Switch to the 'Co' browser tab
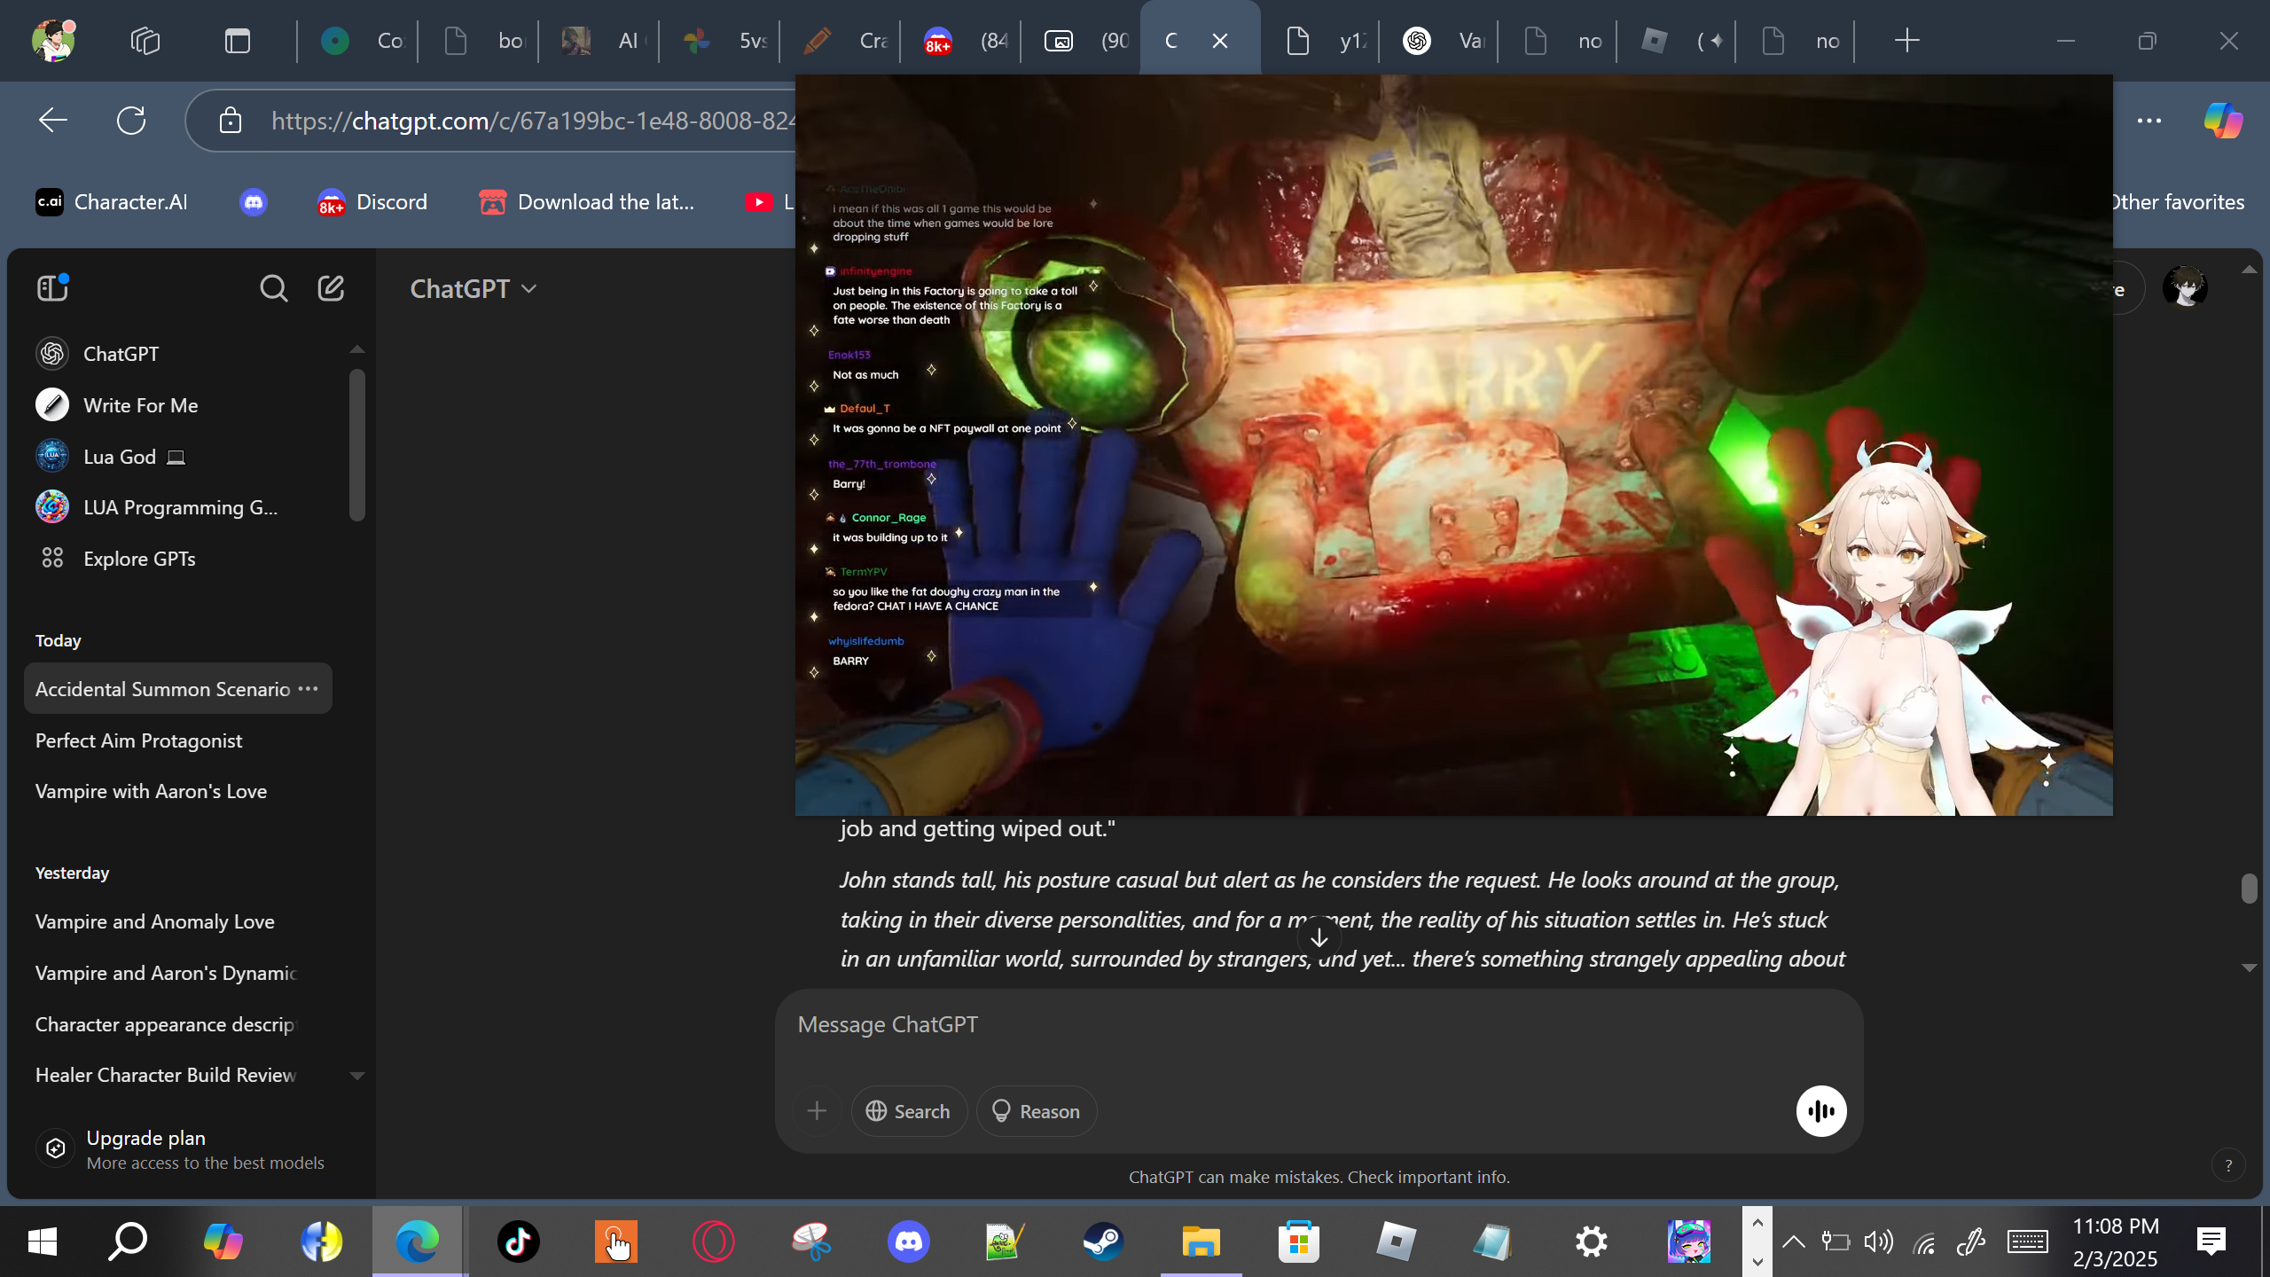This screenshot has width=2270, height=1277. 360,41
